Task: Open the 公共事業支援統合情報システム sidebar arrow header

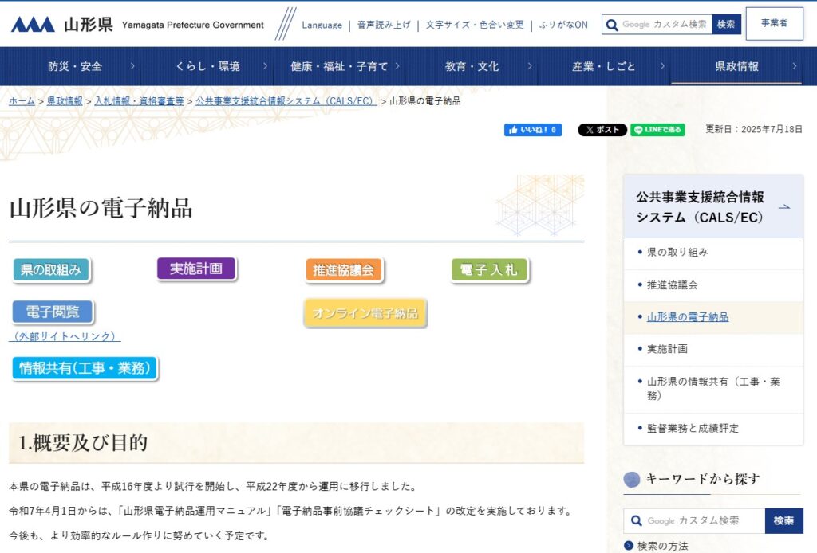Action: click(712, 206)
